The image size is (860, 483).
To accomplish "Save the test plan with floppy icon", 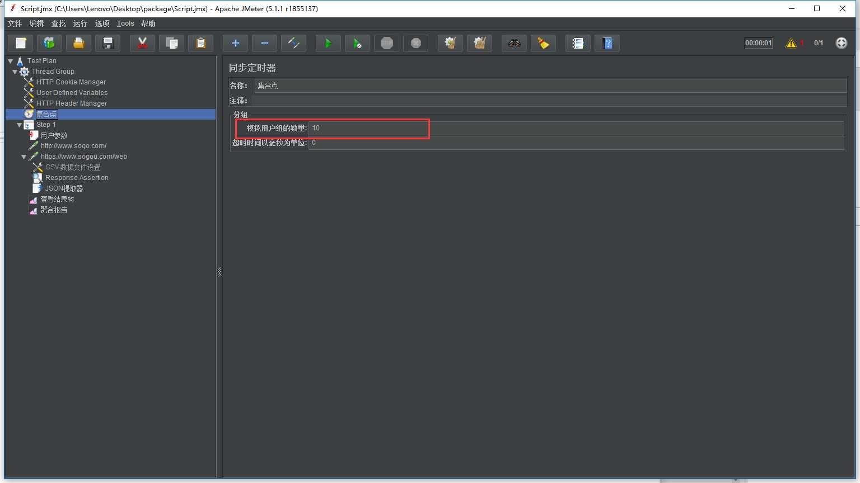I will pos(108,43).
